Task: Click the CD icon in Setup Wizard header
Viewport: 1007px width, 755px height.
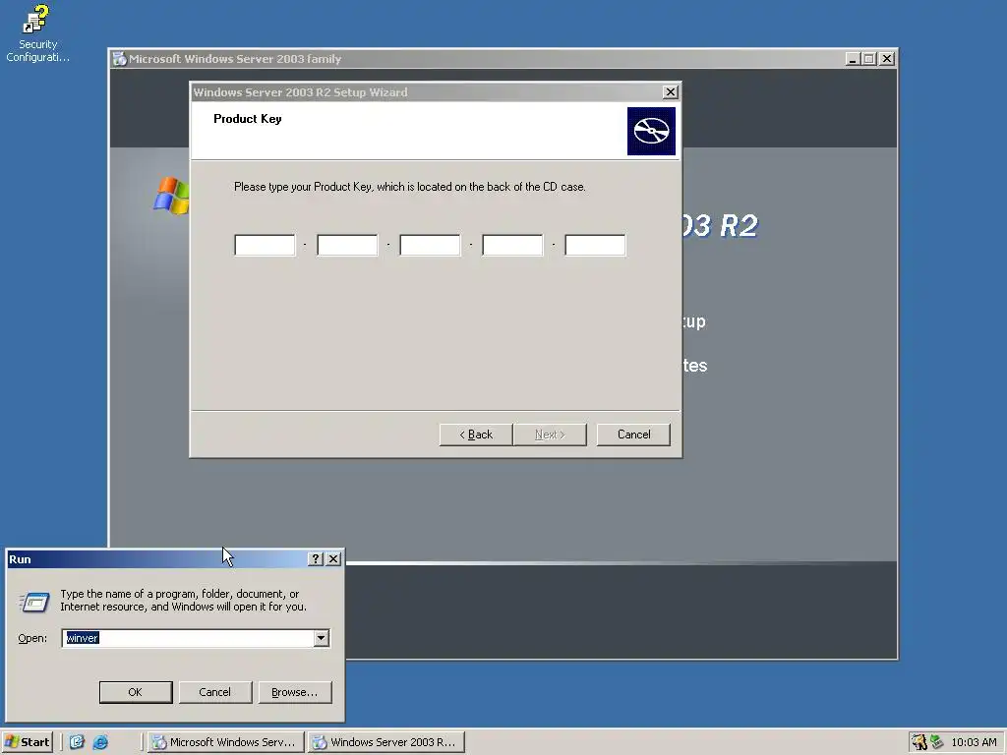Action: tap(651, 131)
